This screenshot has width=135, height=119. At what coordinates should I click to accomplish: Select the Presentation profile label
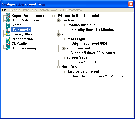(x=22, y=39)
